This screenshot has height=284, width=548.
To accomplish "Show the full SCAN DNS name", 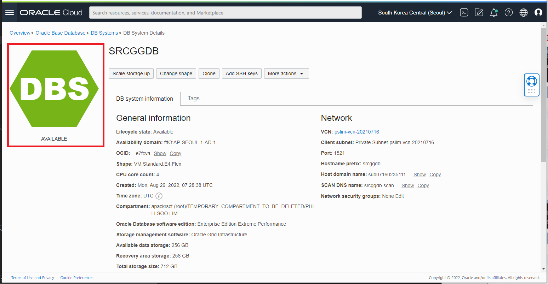I will click(x=408, y=185).
